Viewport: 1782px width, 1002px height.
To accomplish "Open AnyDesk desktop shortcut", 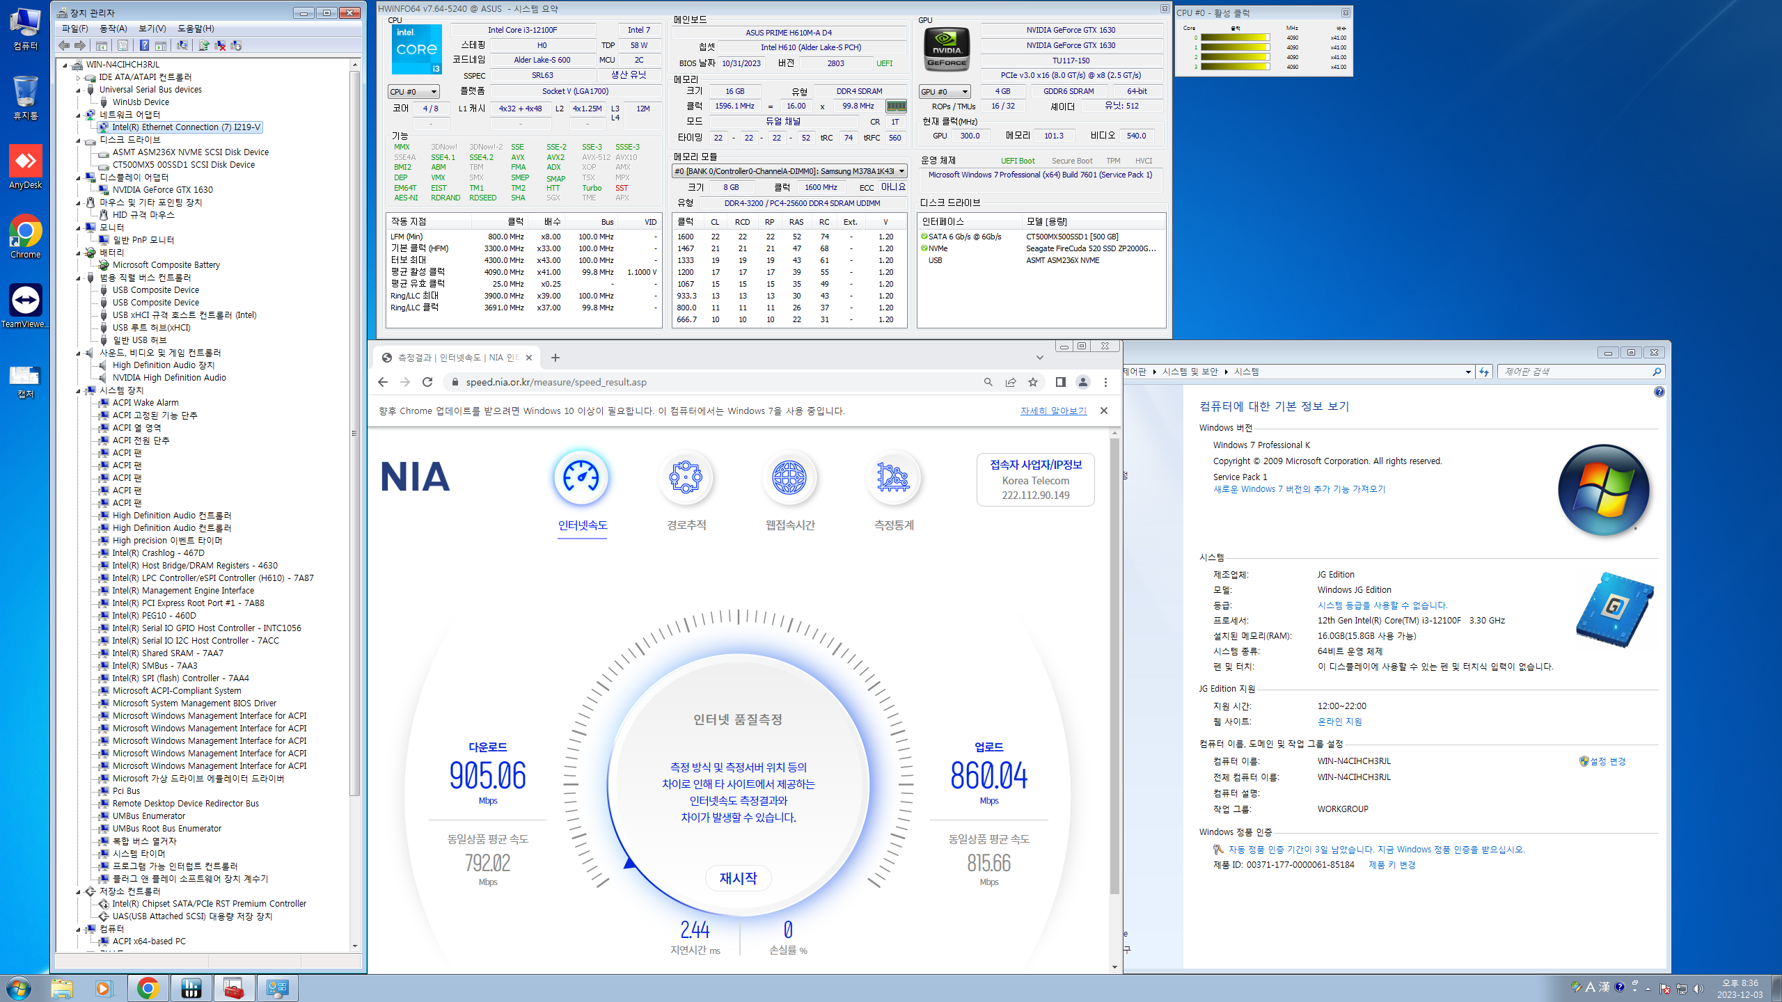I will pos(26,167).
